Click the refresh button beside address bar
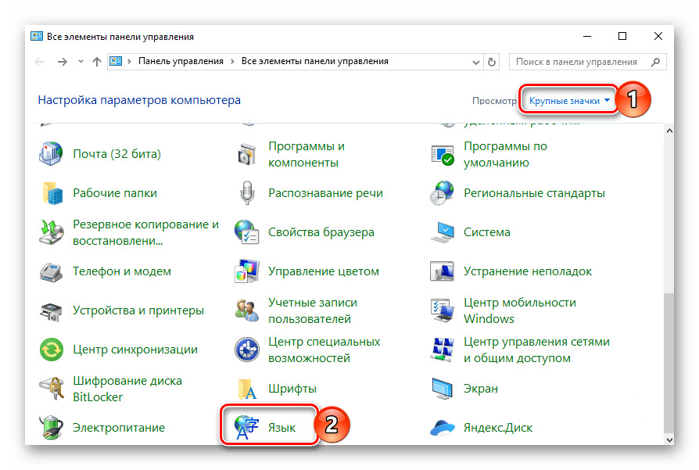Screen dimensions: 699x470 pos(492,61)
